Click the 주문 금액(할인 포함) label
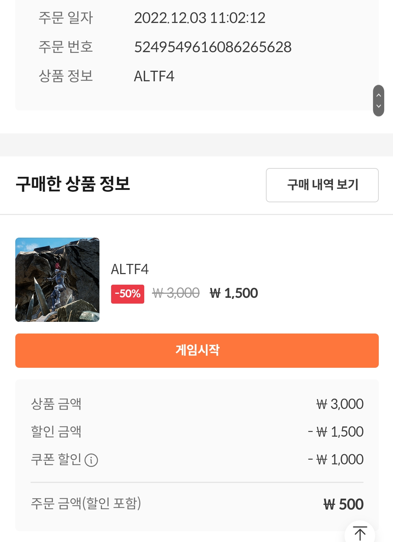The image size is (393, 542). click(86, 503)
